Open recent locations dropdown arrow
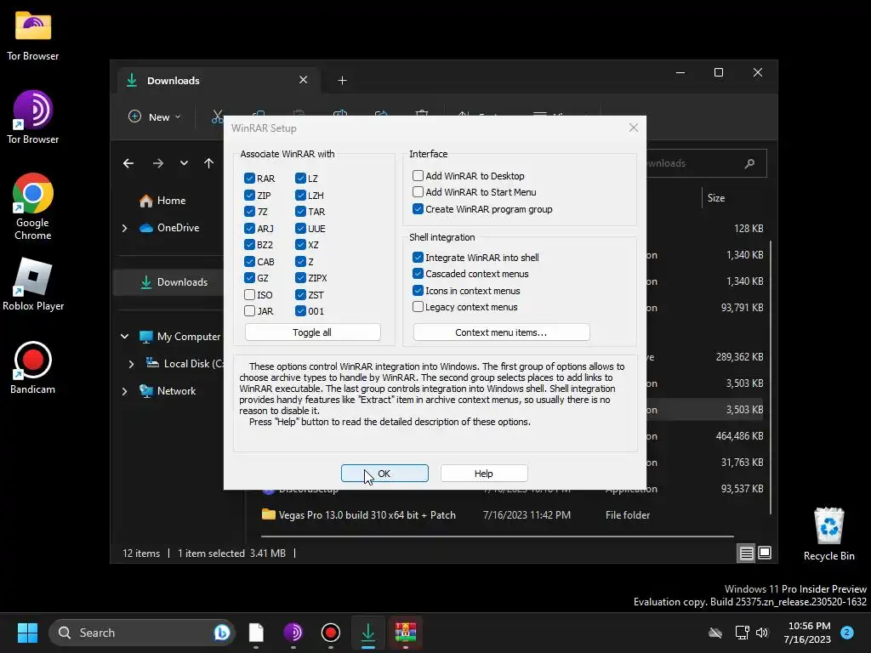The height and width of the screenshot is (653, 871). 184,163
